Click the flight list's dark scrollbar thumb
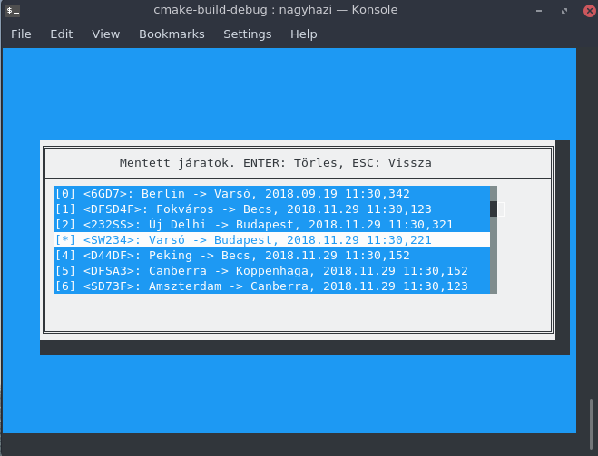598x456 pixels. 494,209
